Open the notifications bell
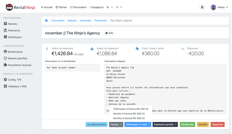The image size is (232, 134). [x=202, y=7]
